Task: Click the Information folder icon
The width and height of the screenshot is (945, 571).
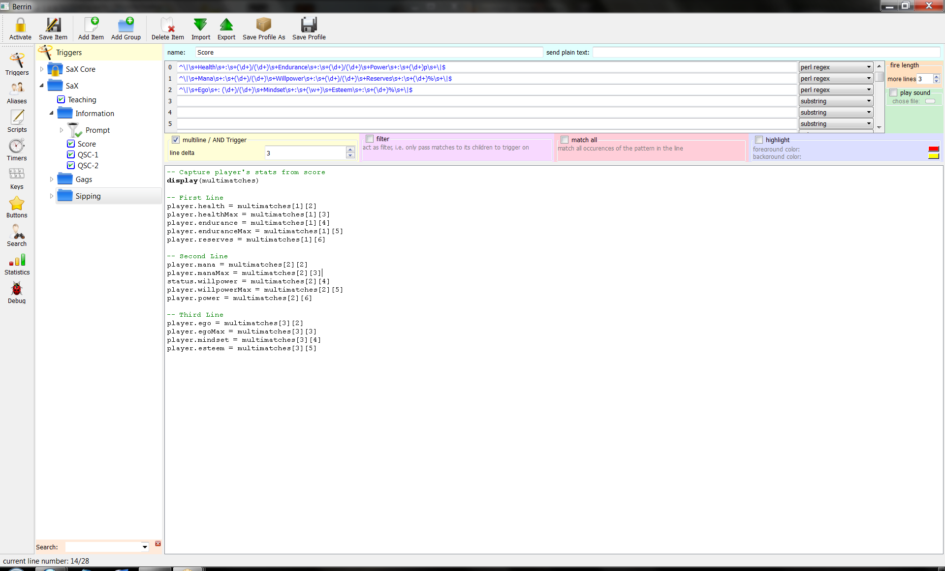Action: click(x=65, y=113)
